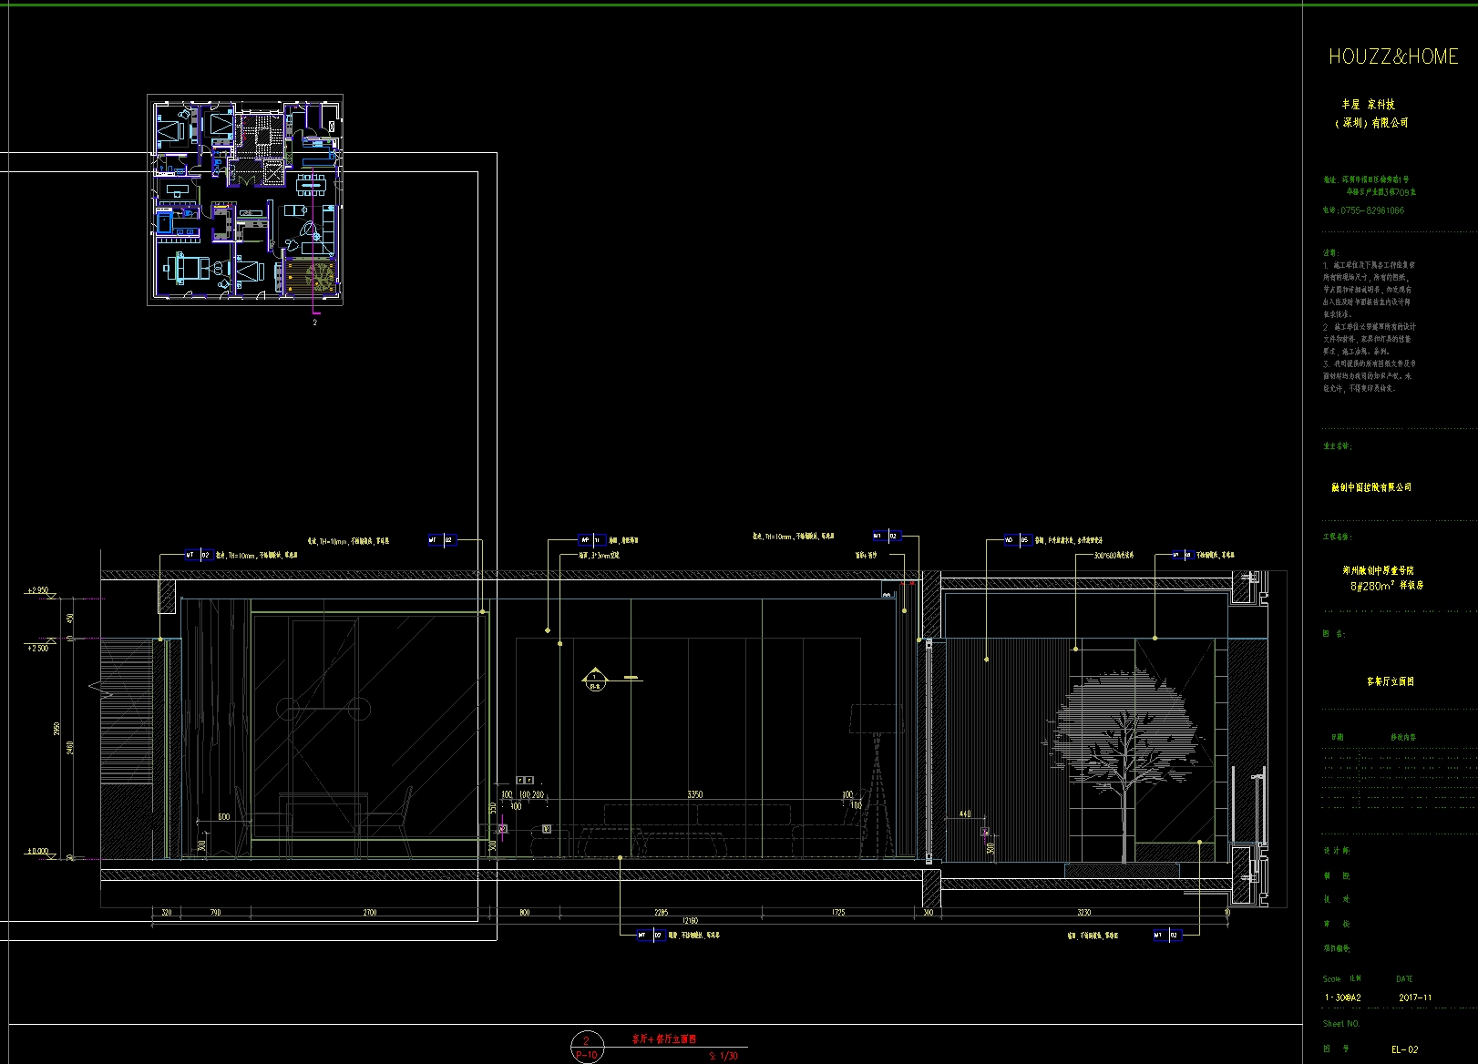Click the +2.950 elevation level marker
The width and height of the screenshot is (1478, 1064).
(x=38, y=591)
